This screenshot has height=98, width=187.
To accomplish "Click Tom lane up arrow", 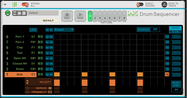I will [x=51, y=53].
